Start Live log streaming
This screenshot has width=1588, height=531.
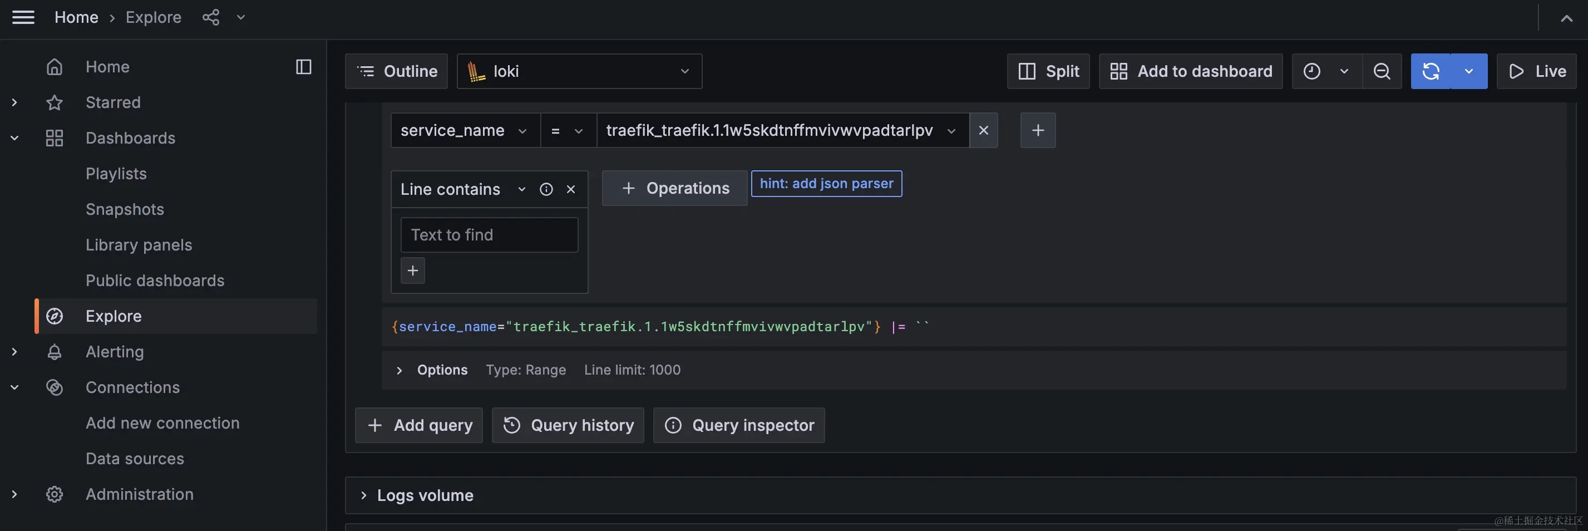click(1536, 72)
